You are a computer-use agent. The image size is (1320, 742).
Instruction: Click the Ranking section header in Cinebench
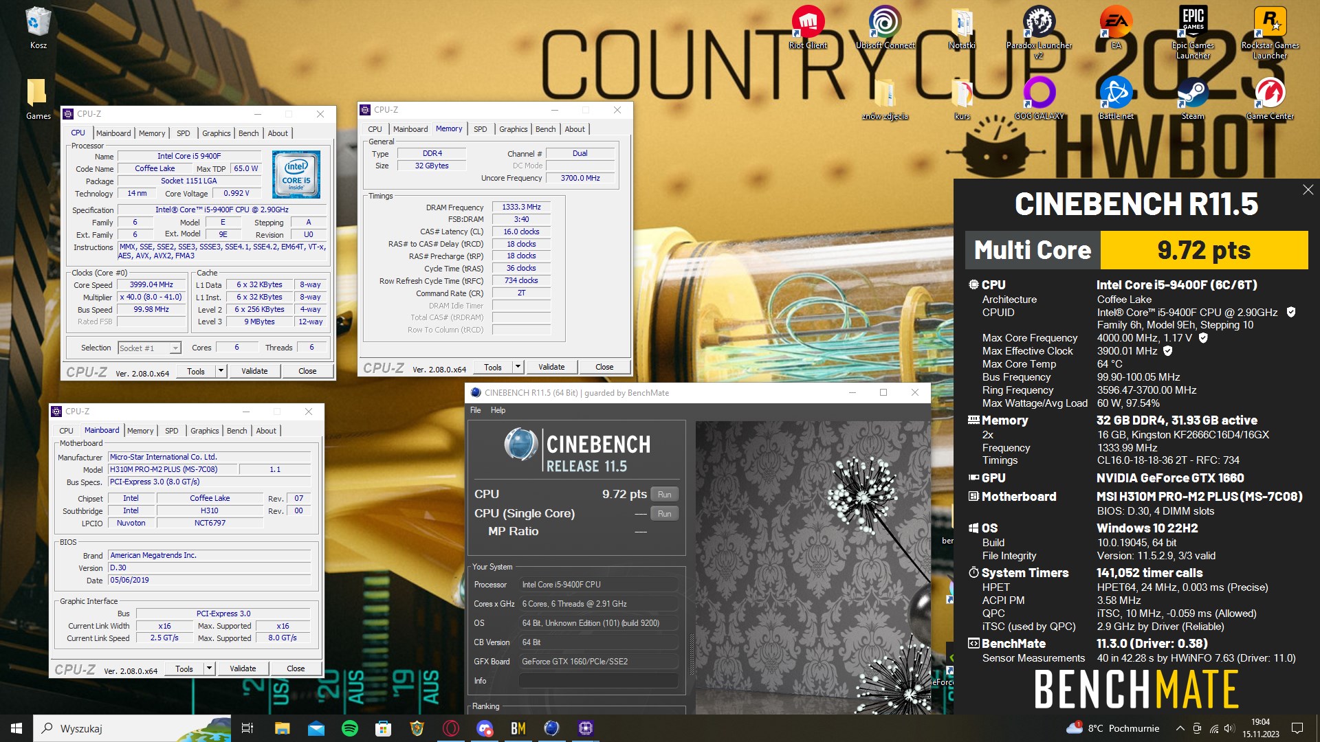485,706
